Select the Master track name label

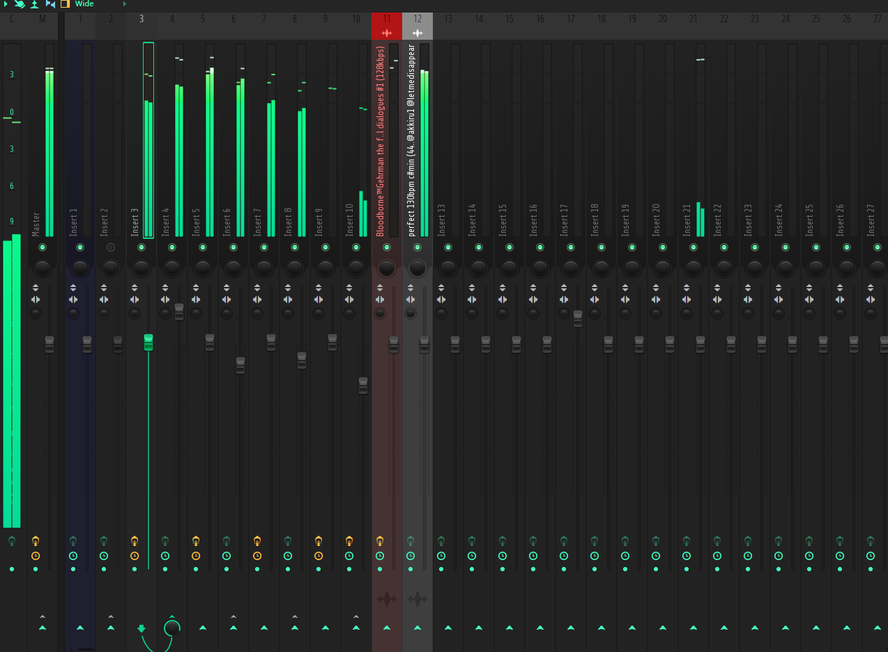[x=36, y=224]
